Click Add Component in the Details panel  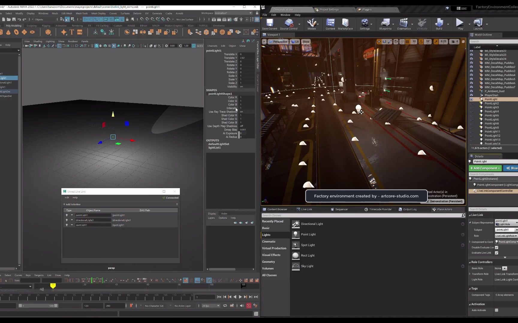(x=485, y=168)
